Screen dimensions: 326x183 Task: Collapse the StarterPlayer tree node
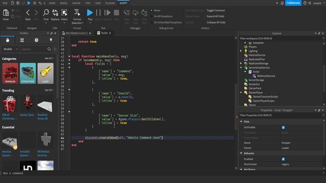coord(241,93)
